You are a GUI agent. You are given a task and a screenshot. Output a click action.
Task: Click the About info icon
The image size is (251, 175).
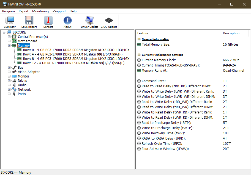click(x=67, y=20)
